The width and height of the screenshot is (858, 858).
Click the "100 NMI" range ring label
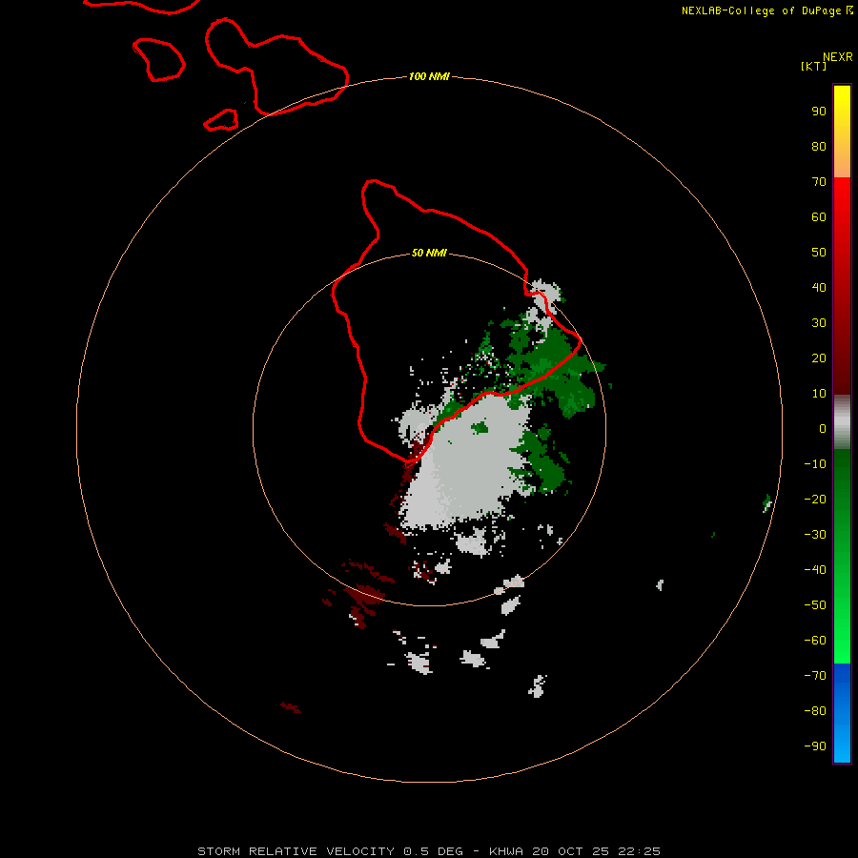click(x=429, y=76)
